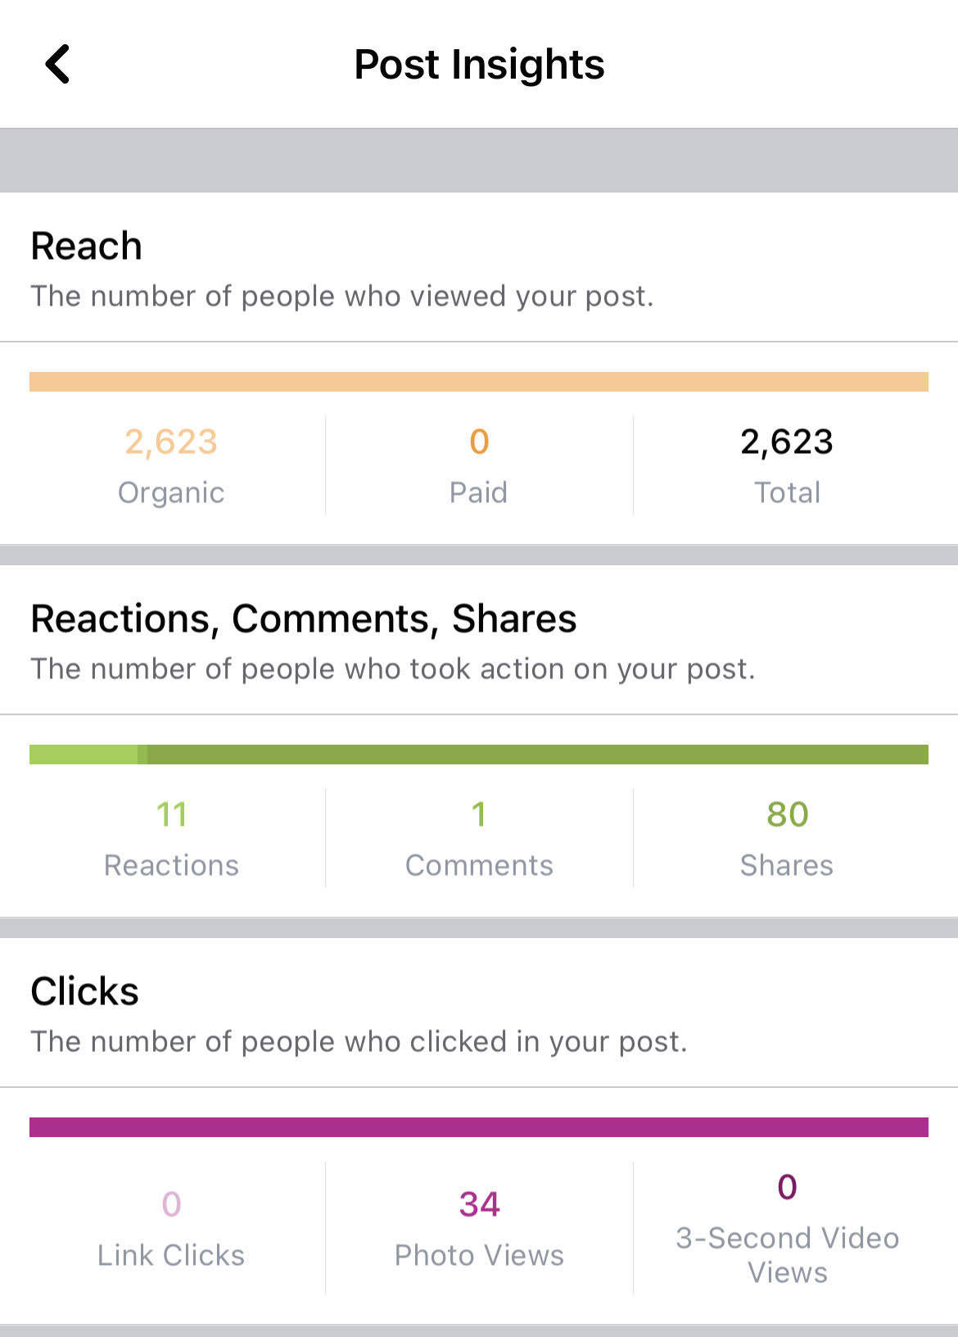Select the magenta Clicks bar
The height and width of the screenshot is (1337, 958).
479,1127
